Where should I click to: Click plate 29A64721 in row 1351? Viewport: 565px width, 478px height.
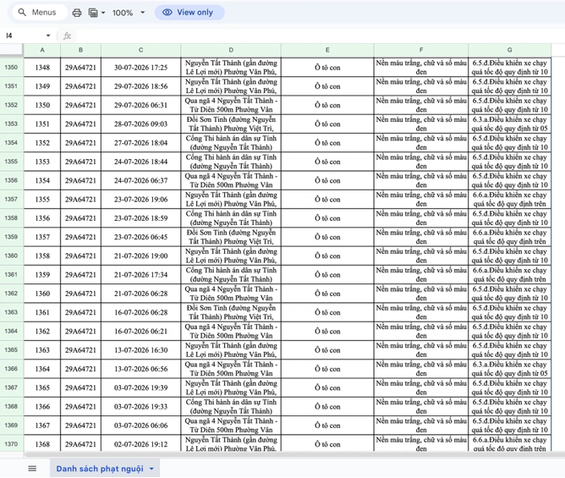tap(80, 86)
